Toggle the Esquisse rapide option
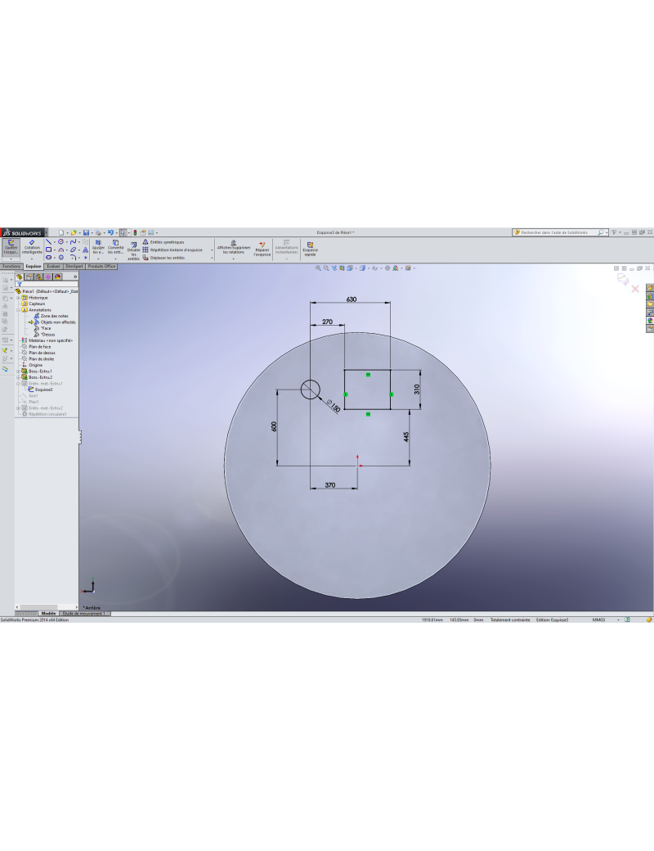654x851 pixels. pos(310,248)
